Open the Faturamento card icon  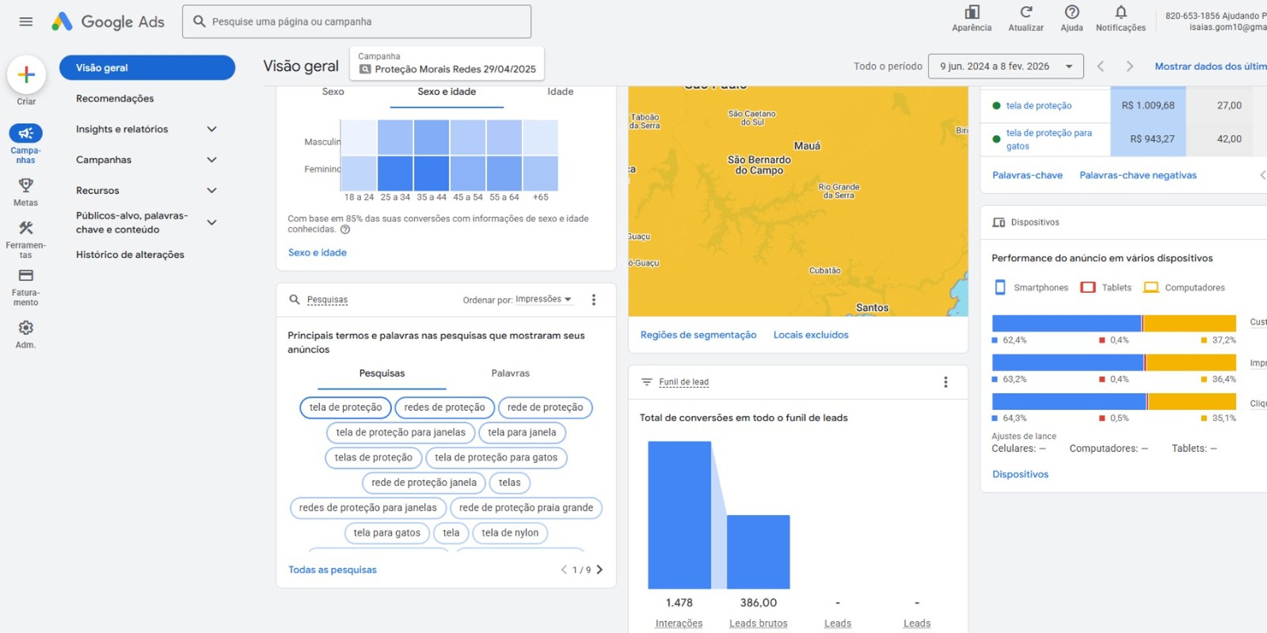click(26, 276)
